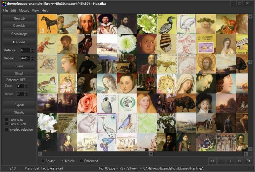Image resolution: width=255 pixels, height=172 pixels.
Task: Click into the Repeat Auto field
Action: pyautogui.click(x=25, y=58)
